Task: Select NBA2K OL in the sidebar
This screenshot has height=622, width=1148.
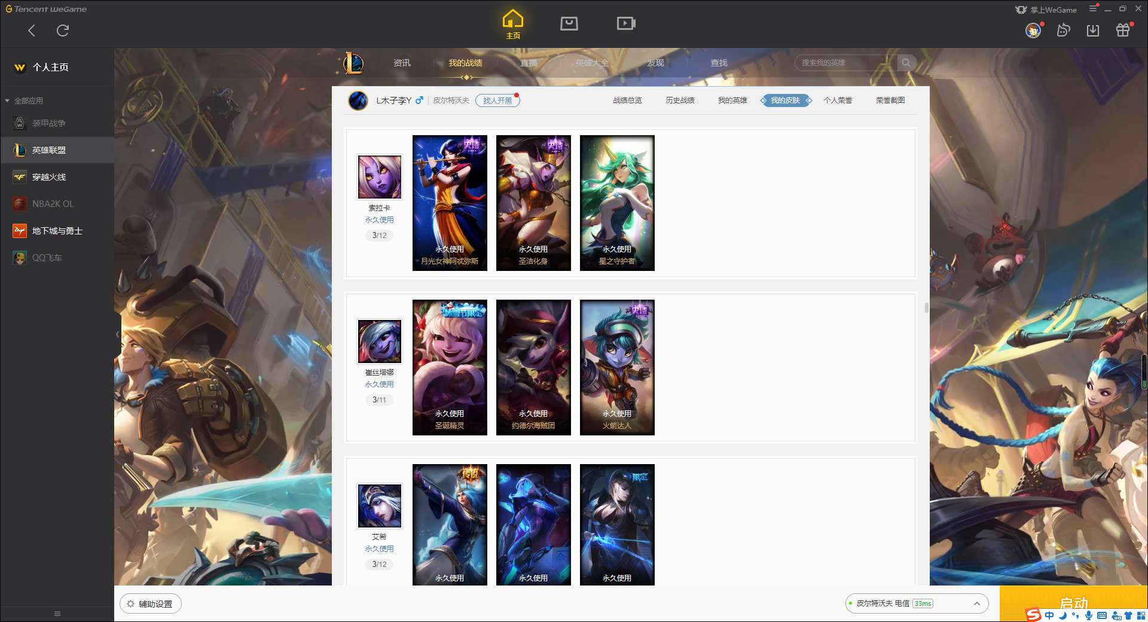Action: pyautogui.click(x=57, y=204)
